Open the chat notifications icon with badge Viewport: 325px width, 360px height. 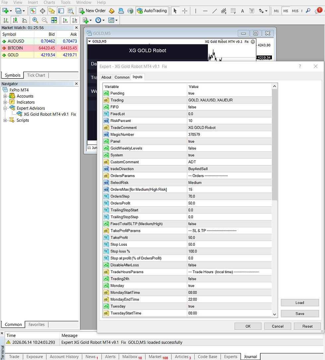coord(319,11)
